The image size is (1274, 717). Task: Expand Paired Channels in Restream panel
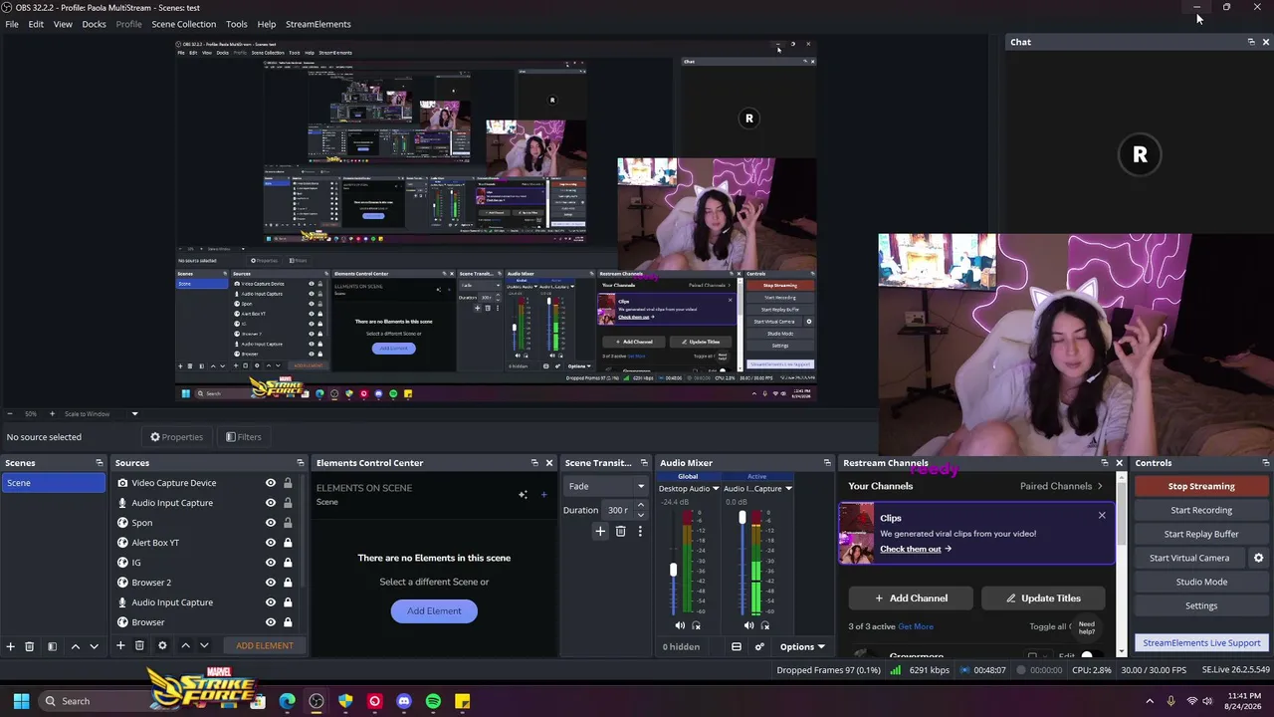point(1061,486)
